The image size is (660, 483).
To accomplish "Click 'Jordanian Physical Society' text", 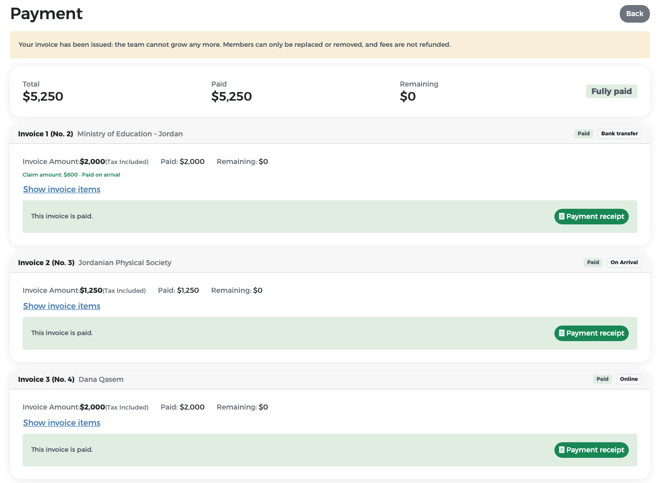I will coord(125,263).
